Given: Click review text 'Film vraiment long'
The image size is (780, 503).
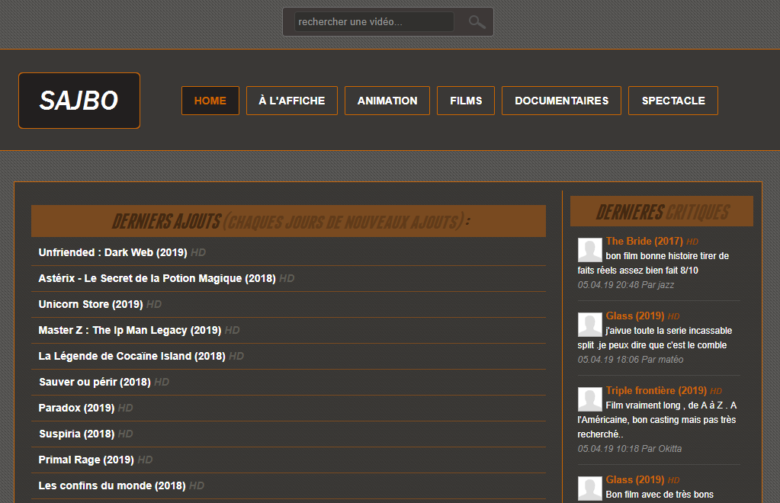Looking at the screenshot, I should click(657, 419).
